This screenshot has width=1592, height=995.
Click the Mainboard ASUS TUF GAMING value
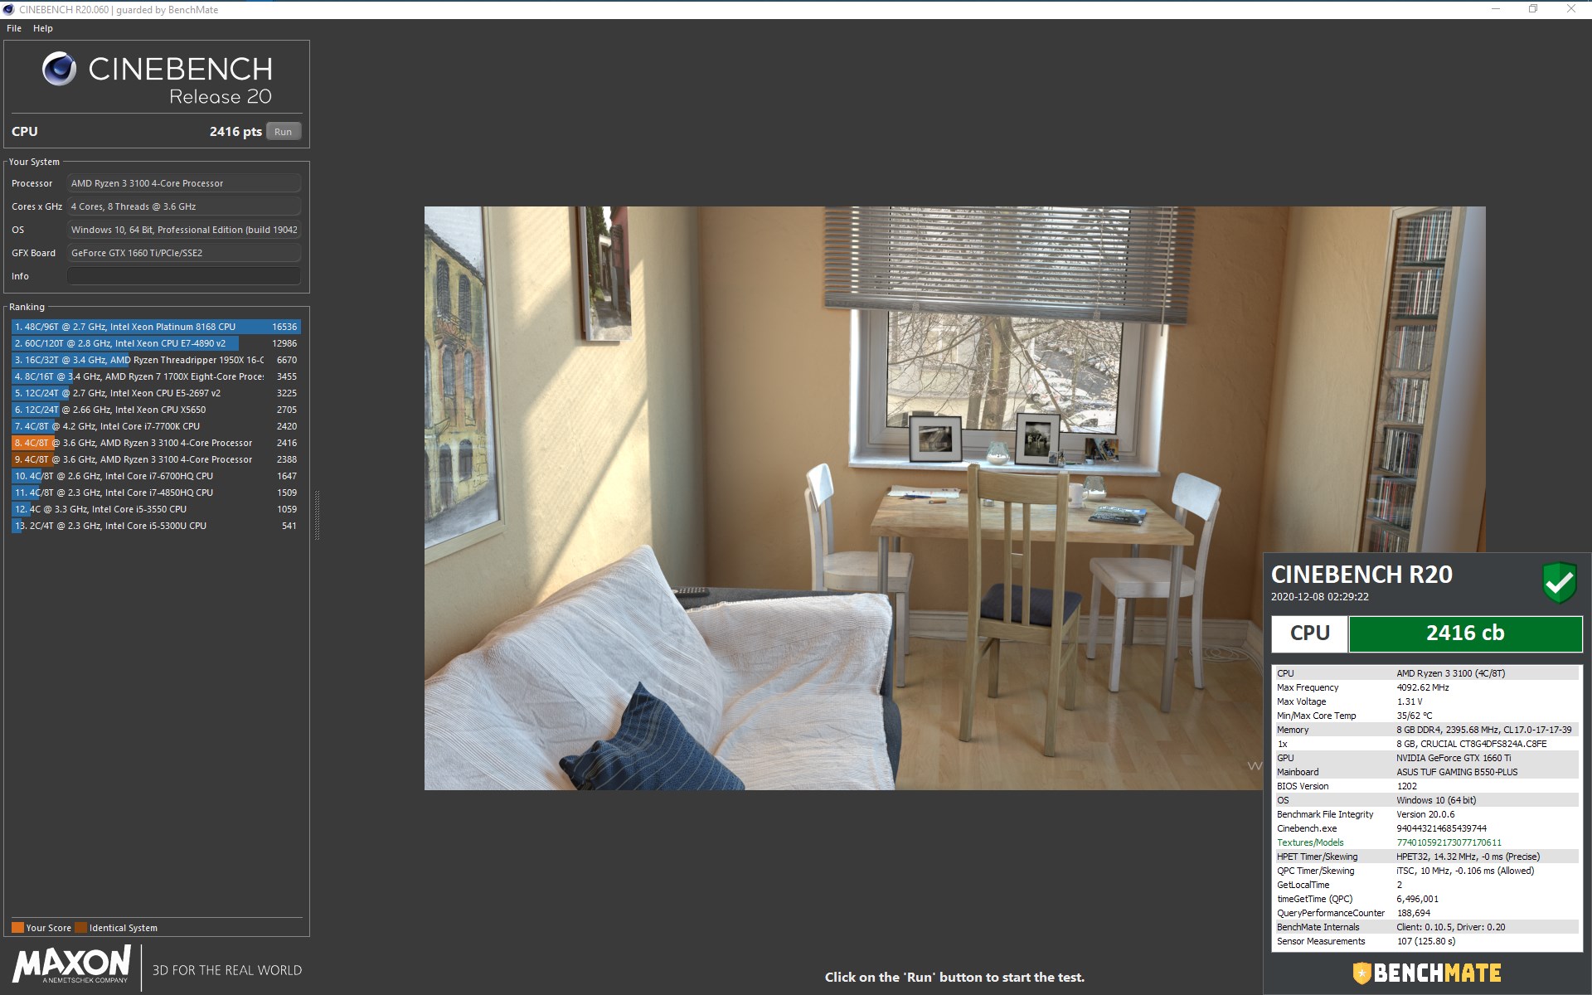(x=1457, y=772)
